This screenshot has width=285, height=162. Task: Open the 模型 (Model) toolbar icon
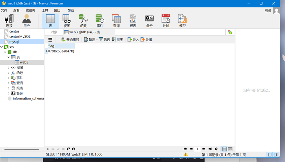(x=182, y=21)
